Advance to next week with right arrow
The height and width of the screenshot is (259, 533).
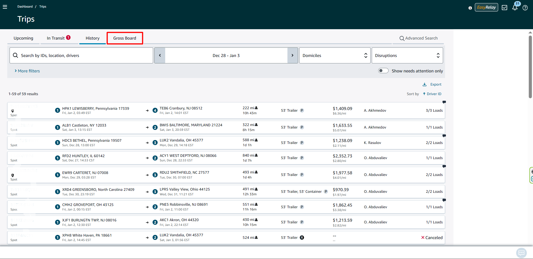(292, 55)
